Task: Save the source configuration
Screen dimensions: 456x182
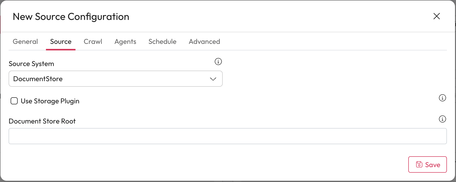Action: coord(427,165)
